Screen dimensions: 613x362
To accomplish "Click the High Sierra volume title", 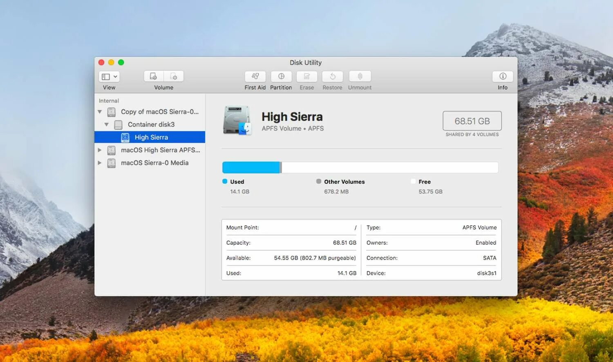I will (x=292, y=117).
